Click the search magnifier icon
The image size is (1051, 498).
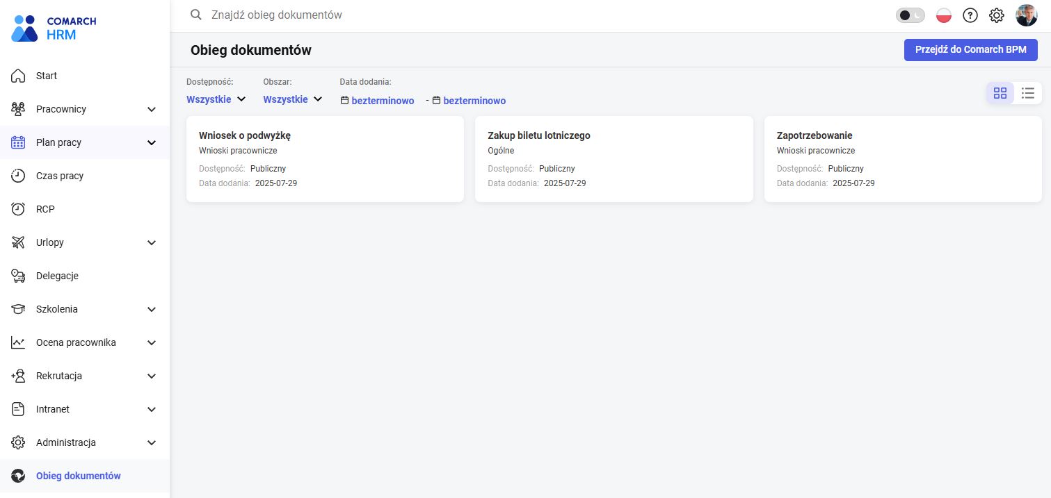click(x=196, y=15)
